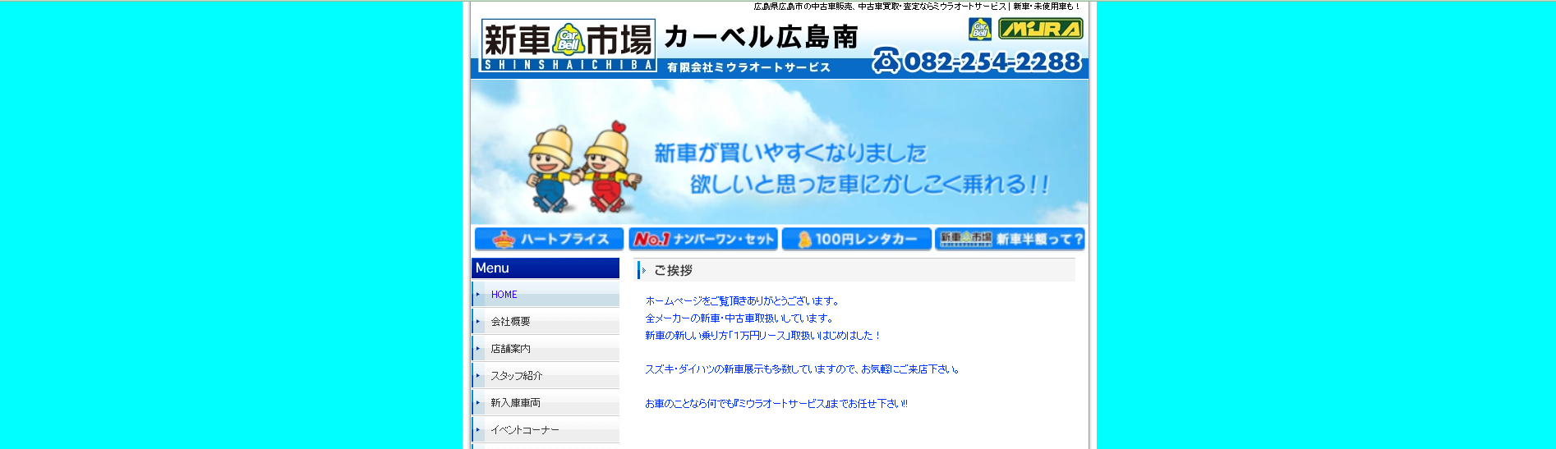Click the figure icon on 100円レンタカー button

coord(805,240)
